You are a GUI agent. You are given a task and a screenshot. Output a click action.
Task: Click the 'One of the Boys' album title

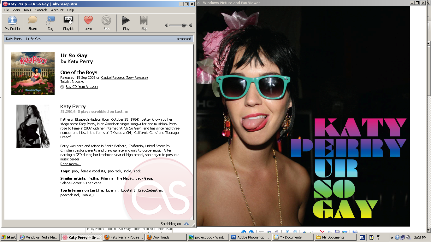click(79, 72)
